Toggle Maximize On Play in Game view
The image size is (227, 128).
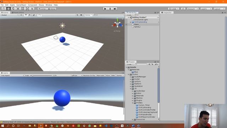coord(89,75)
